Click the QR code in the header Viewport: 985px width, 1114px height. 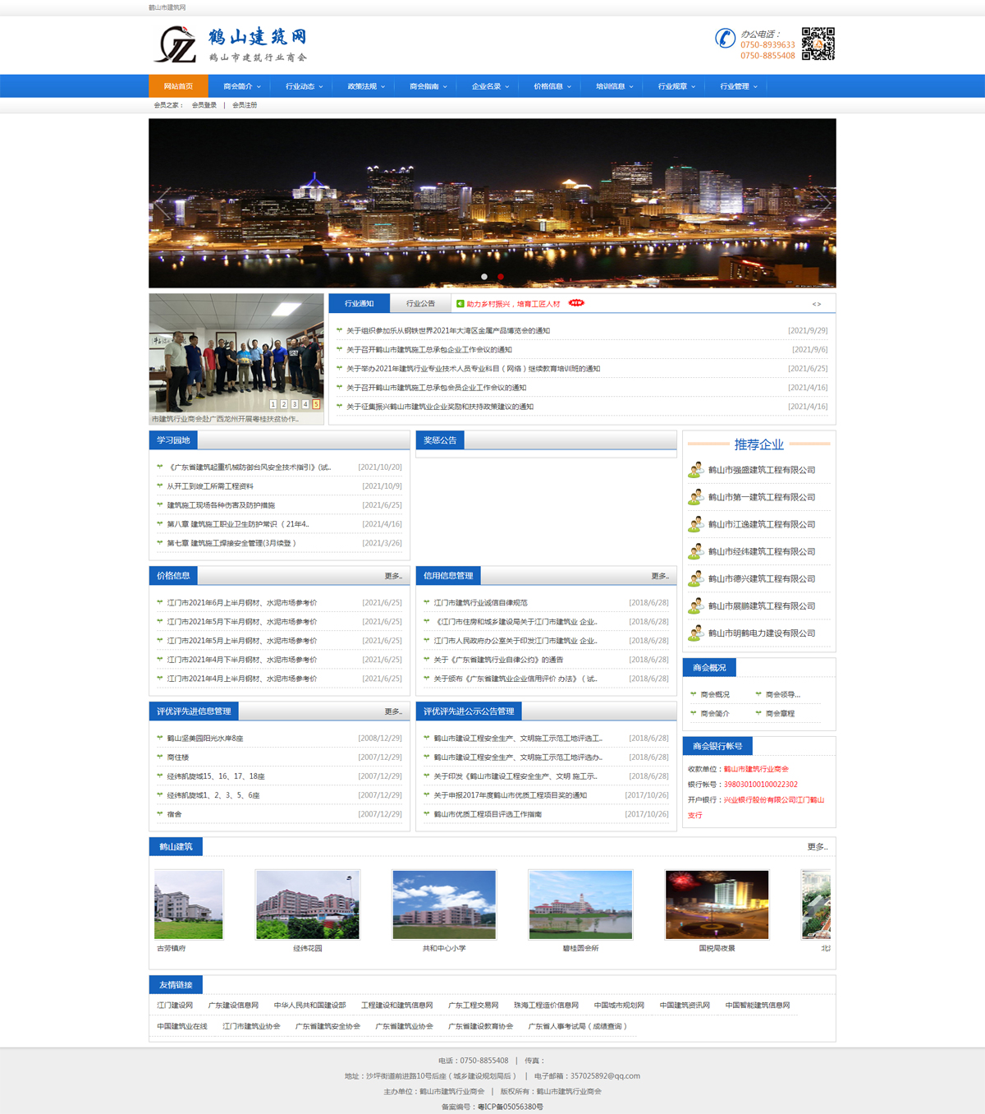[818, 44]
